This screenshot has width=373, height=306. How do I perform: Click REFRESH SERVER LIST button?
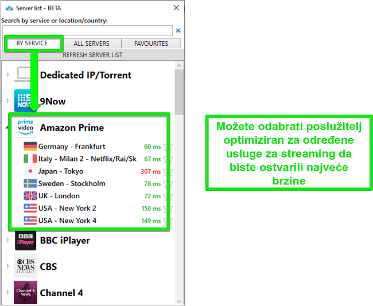click(92, 55)
